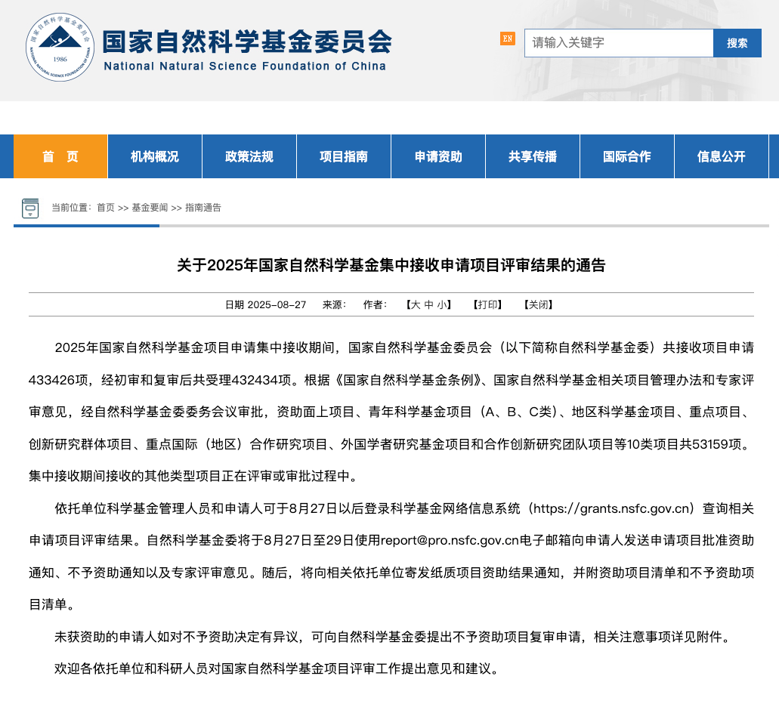Click the sentence starting 未获资助的申请人
The height and width of the screenshot is (707, 779).
393,637
